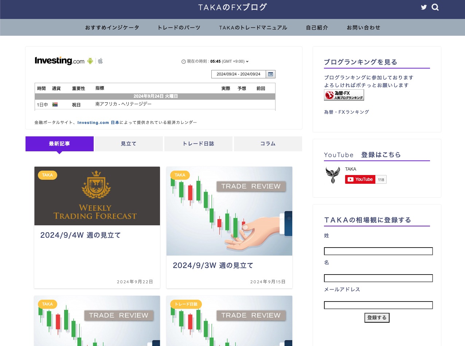Click the Twitter icon in header
Viewport: 465px width, 346px height.
(x=423, y=7)
